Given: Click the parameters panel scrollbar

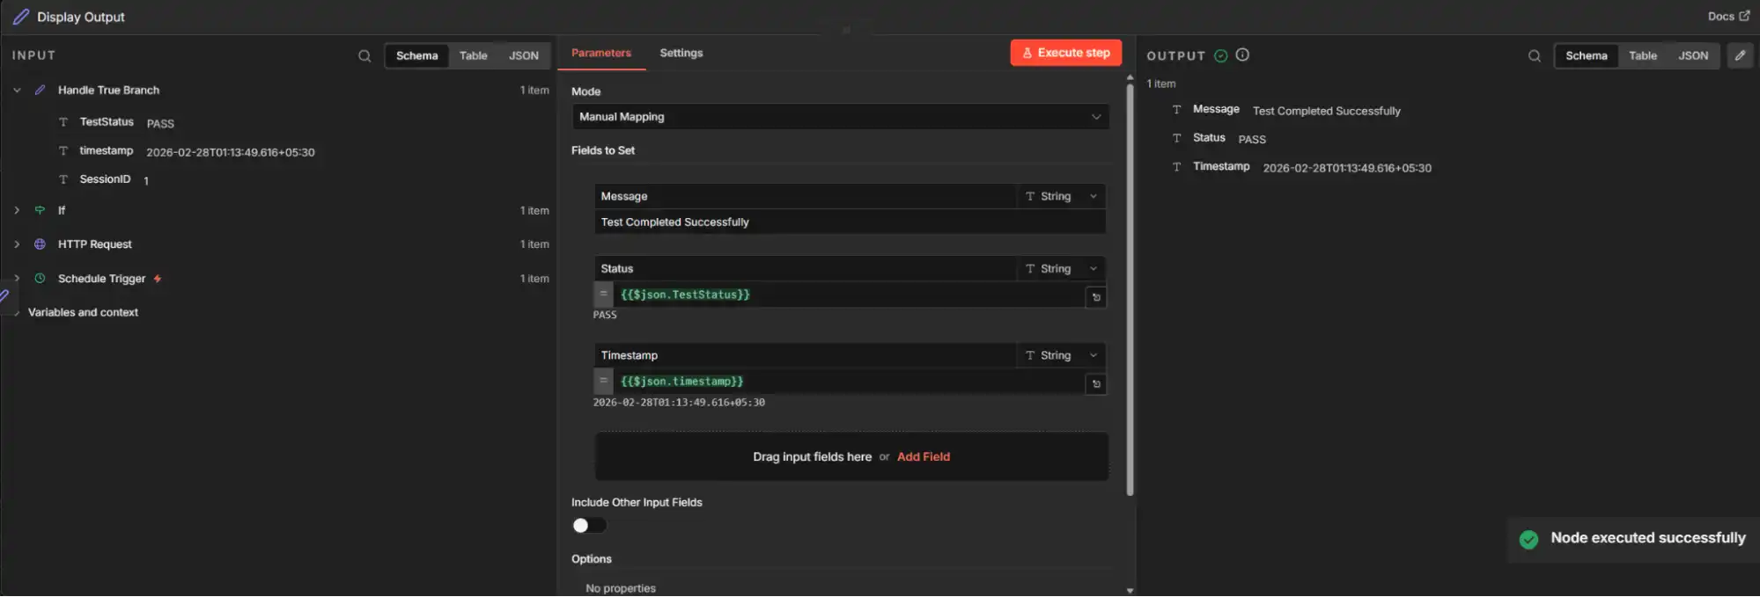Looking at the screenshot, I should click(1130, 288).
